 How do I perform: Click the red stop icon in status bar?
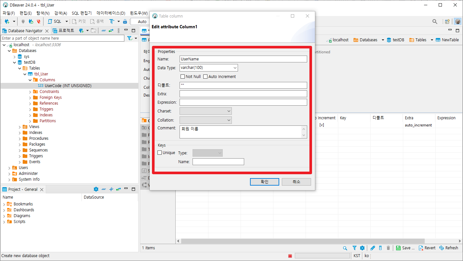[290, 256]
